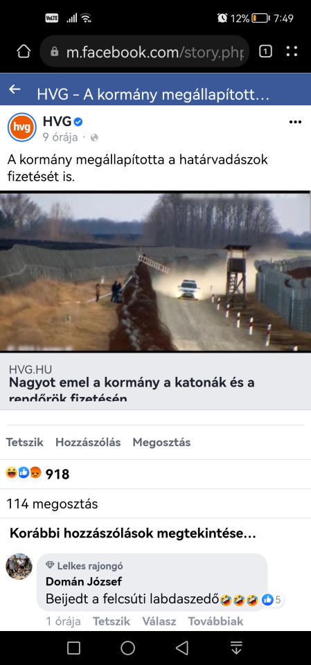Viewport: 311px width, 665px height.
Task: Expand Korábbi hozzászólások megtekintése
Action: pos(133,533)
